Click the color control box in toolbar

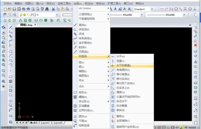67,15
